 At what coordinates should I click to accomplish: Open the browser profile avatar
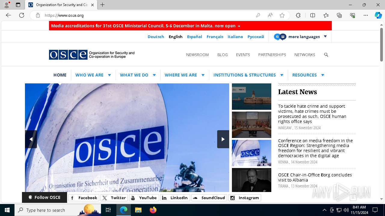click(x=7, y=5)
